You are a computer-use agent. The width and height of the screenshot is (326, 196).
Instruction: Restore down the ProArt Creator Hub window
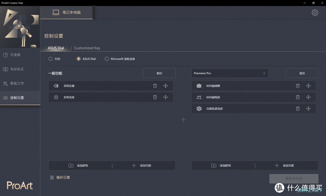point(313,3)
